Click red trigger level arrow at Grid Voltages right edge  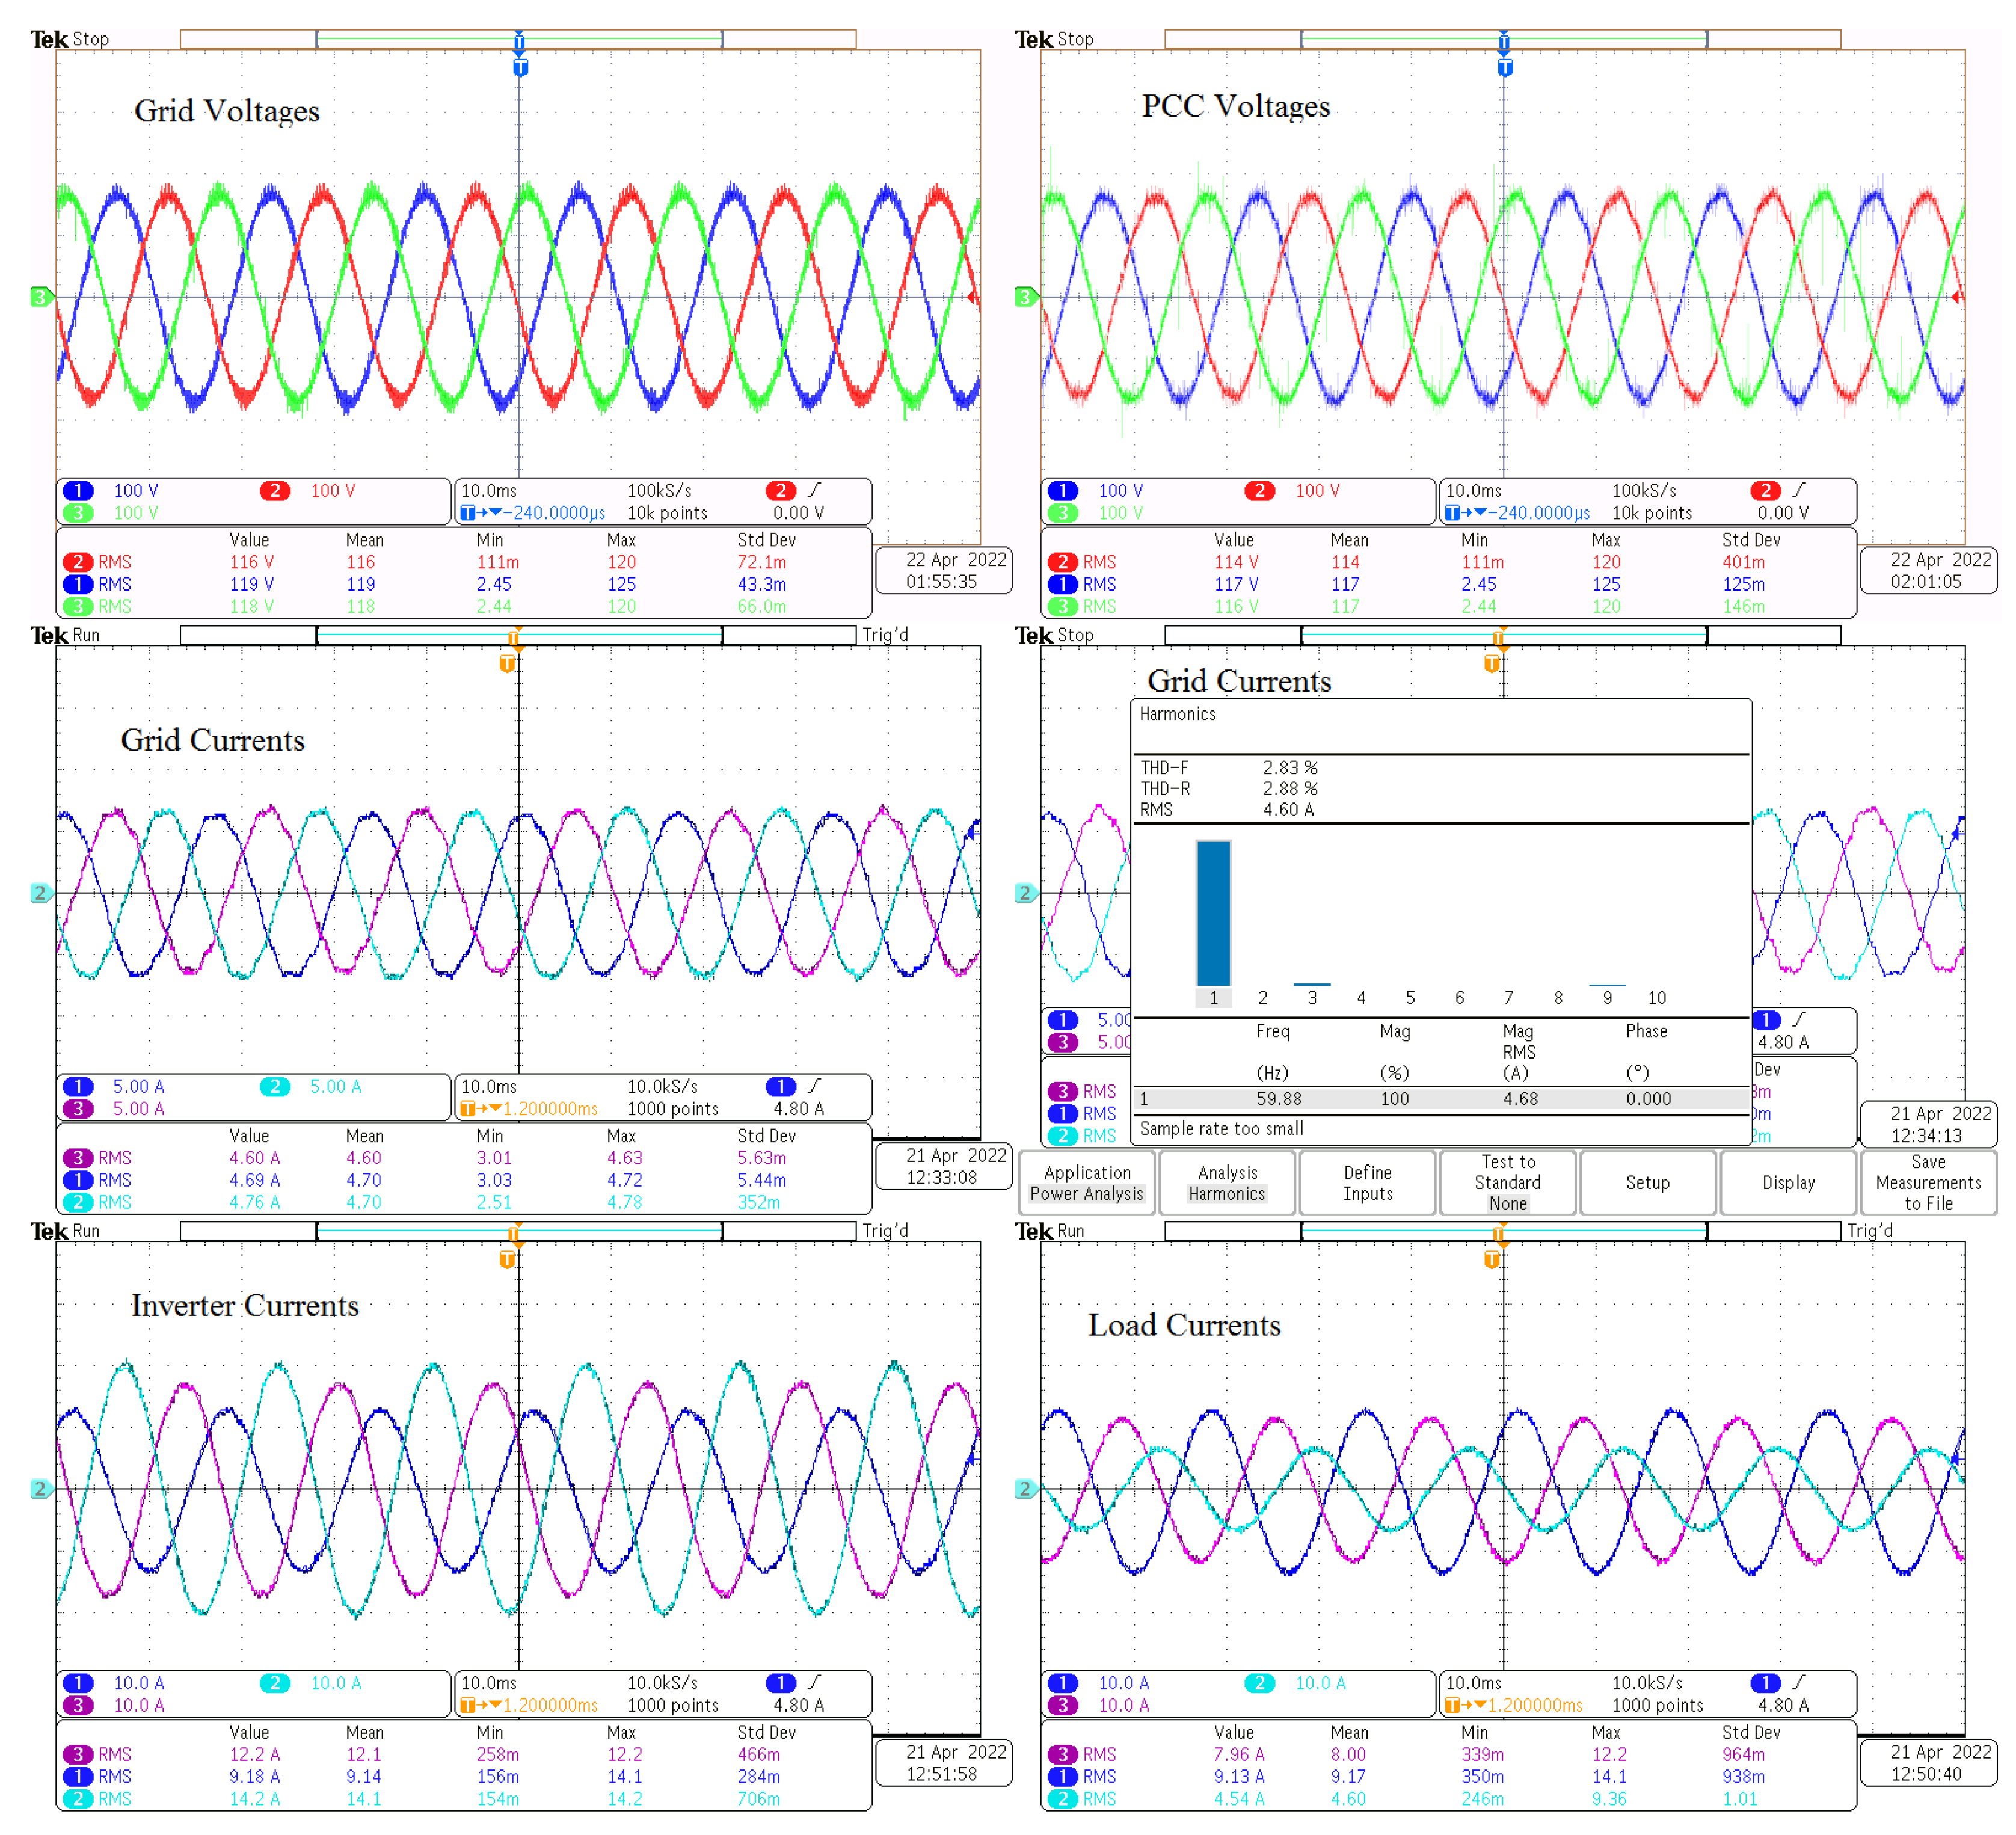972,298
